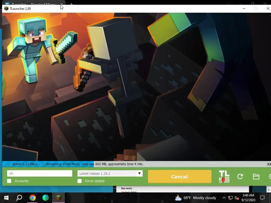The width and height of the screenshot is (271, 203).
Task: Open the Windows Start menu
Action: point(6,198)
